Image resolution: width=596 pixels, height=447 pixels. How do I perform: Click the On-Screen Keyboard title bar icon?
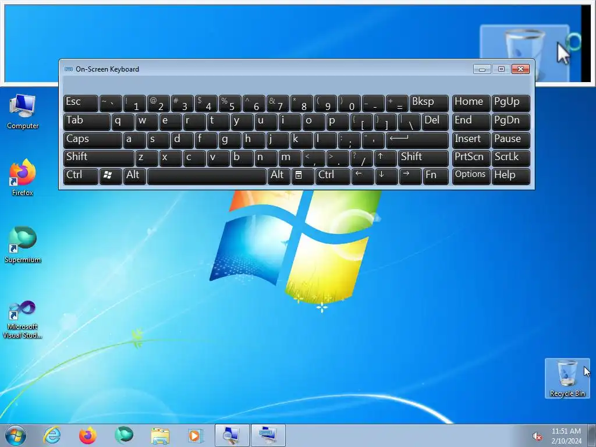(x=69, y=69)
